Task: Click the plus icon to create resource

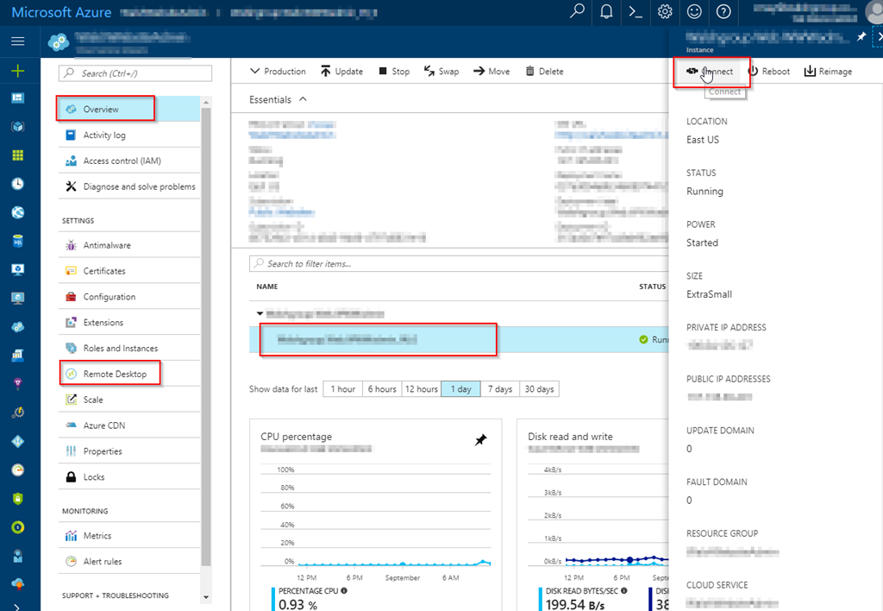Action: [18, 71]
